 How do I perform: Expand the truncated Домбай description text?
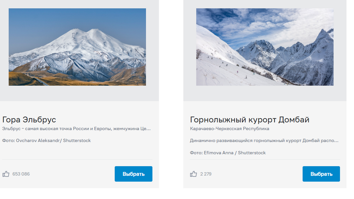pos(264,141)
